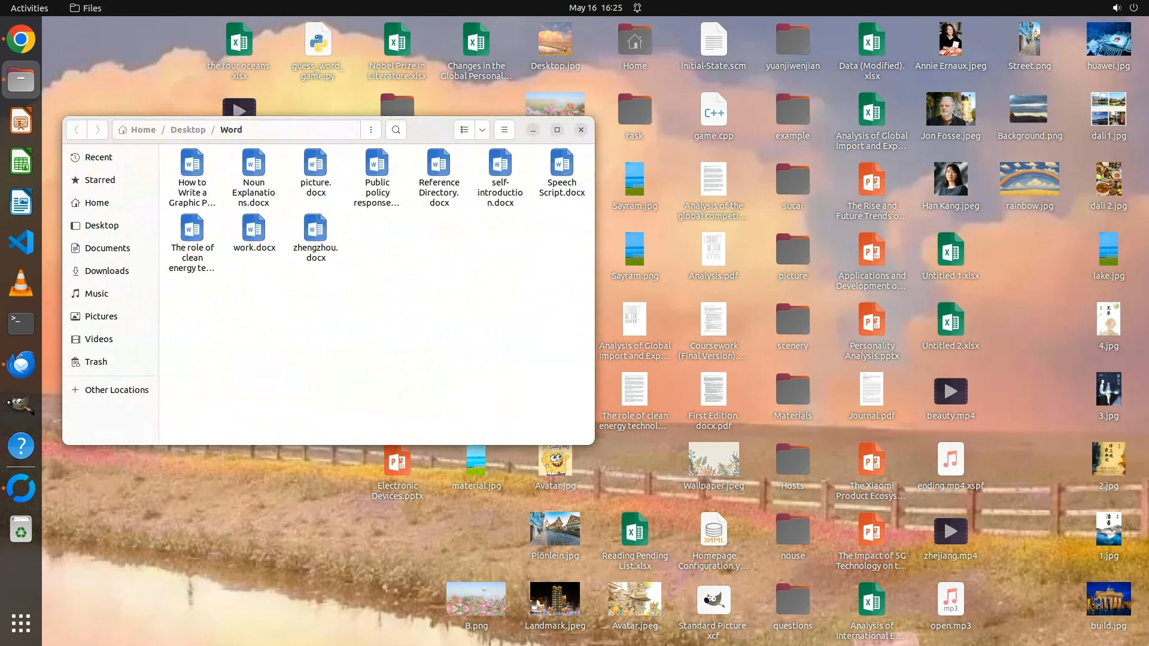Open Other Locations in sidebar
The image size is (1149, 646).
tap(116, 390)
